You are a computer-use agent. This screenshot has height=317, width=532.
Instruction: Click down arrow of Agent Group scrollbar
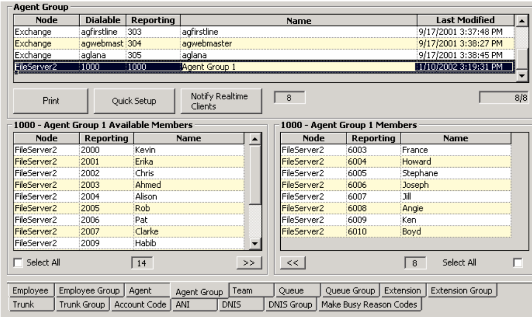pos(522,76)
